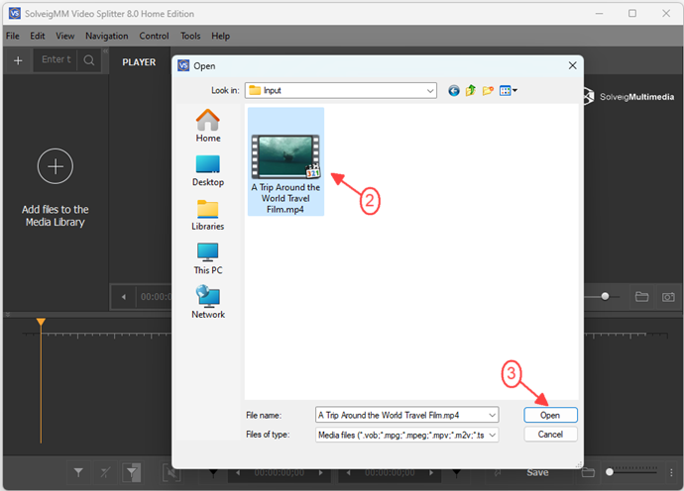Click the File name input field

tap(406, 415)
